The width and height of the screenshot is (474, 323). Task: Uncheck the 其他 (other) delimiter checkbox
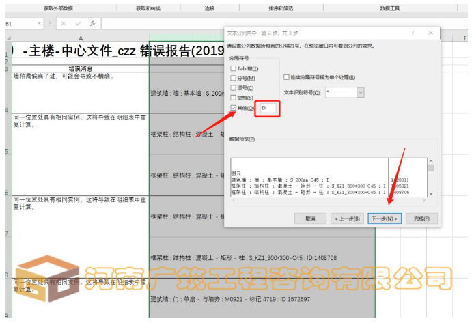point(234,108)
